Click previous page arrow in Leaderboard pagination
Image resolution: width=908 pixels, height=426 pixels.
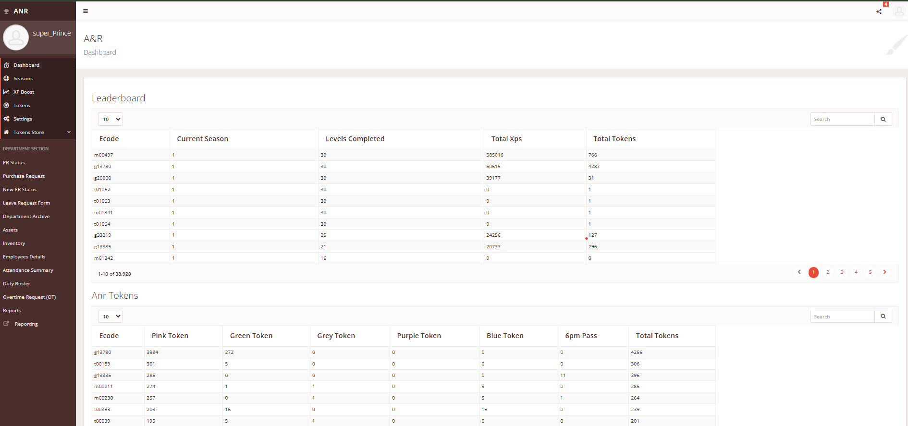click(799, 272)
